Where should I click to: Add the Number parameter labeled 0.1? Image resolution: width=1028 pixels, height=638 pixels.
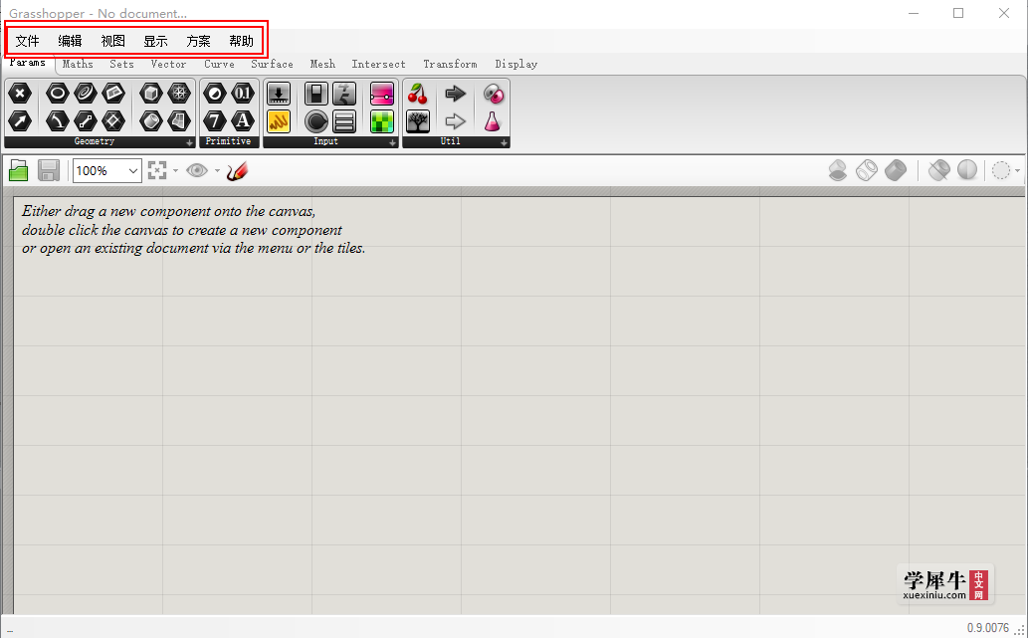tap(243, 94)
